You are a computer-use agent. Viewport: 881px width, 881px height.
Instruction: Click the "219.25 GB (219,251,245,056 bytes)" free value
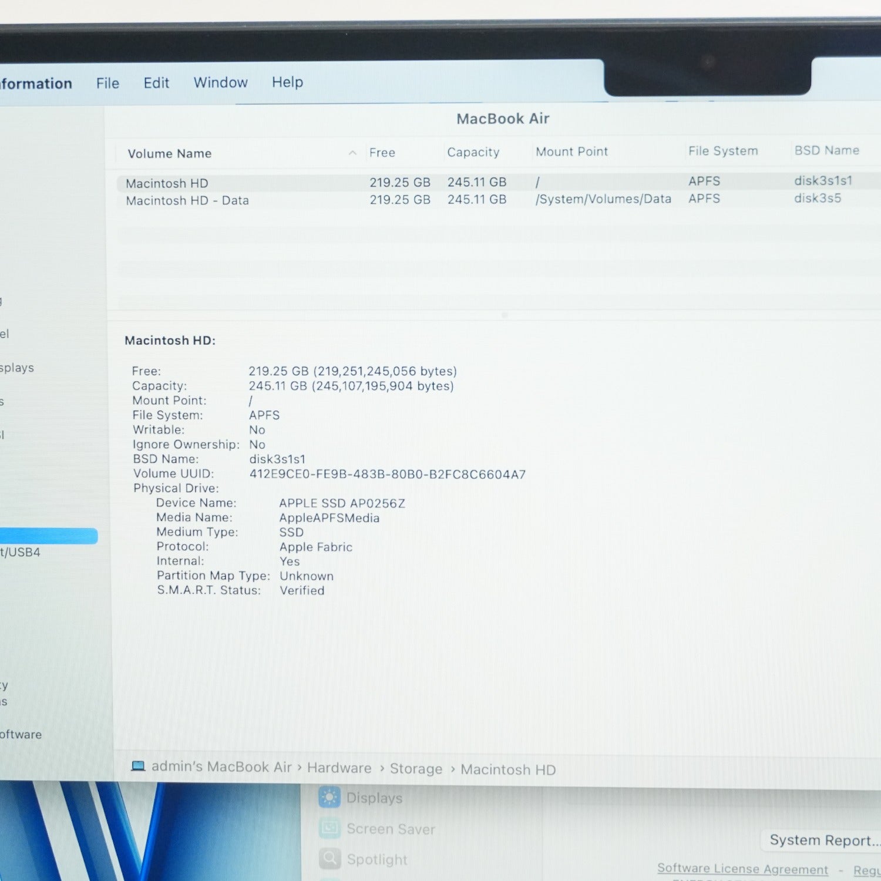(352, 371)
